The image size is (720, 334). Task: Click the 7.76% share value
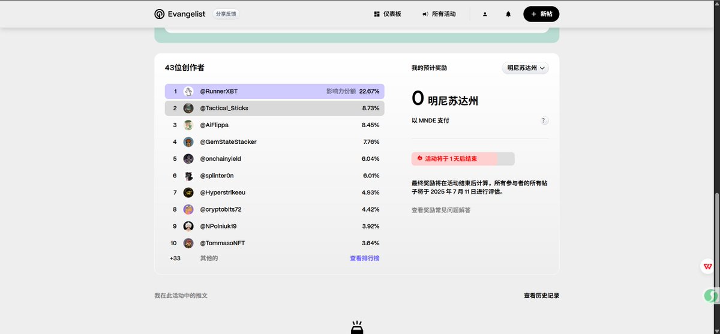click(x=371, y=142)
